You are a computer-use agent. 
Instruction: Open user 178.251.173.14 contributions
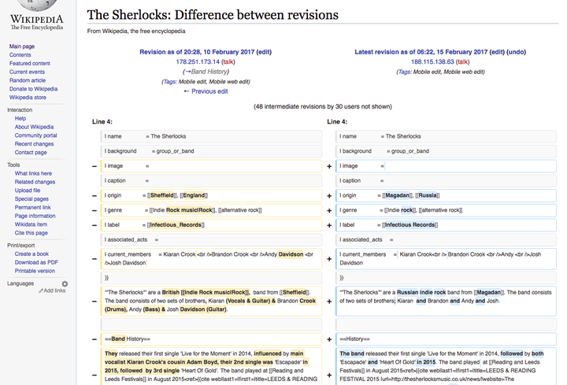click(198, 62)
